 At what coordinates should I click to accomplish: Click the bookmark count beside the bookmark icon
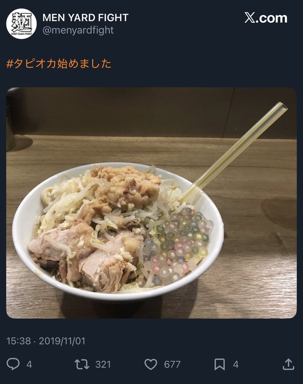point(236,365)
